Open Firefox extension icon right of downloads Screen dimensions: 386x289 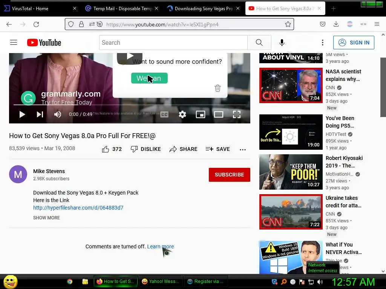pos(350,24)
